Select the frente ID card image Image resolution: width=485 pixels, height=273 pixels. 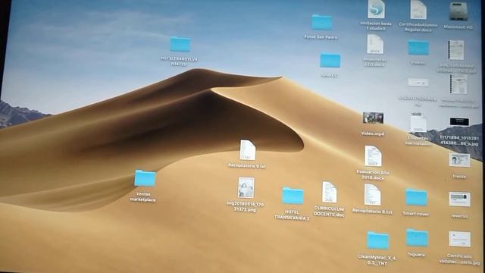[x=459, y=160]
